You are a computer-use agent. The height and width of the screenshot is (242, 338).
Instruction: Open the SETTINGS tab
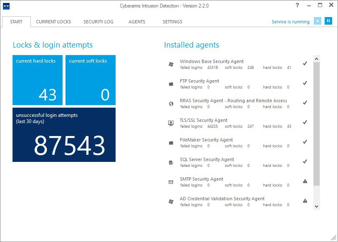[172, 22]
